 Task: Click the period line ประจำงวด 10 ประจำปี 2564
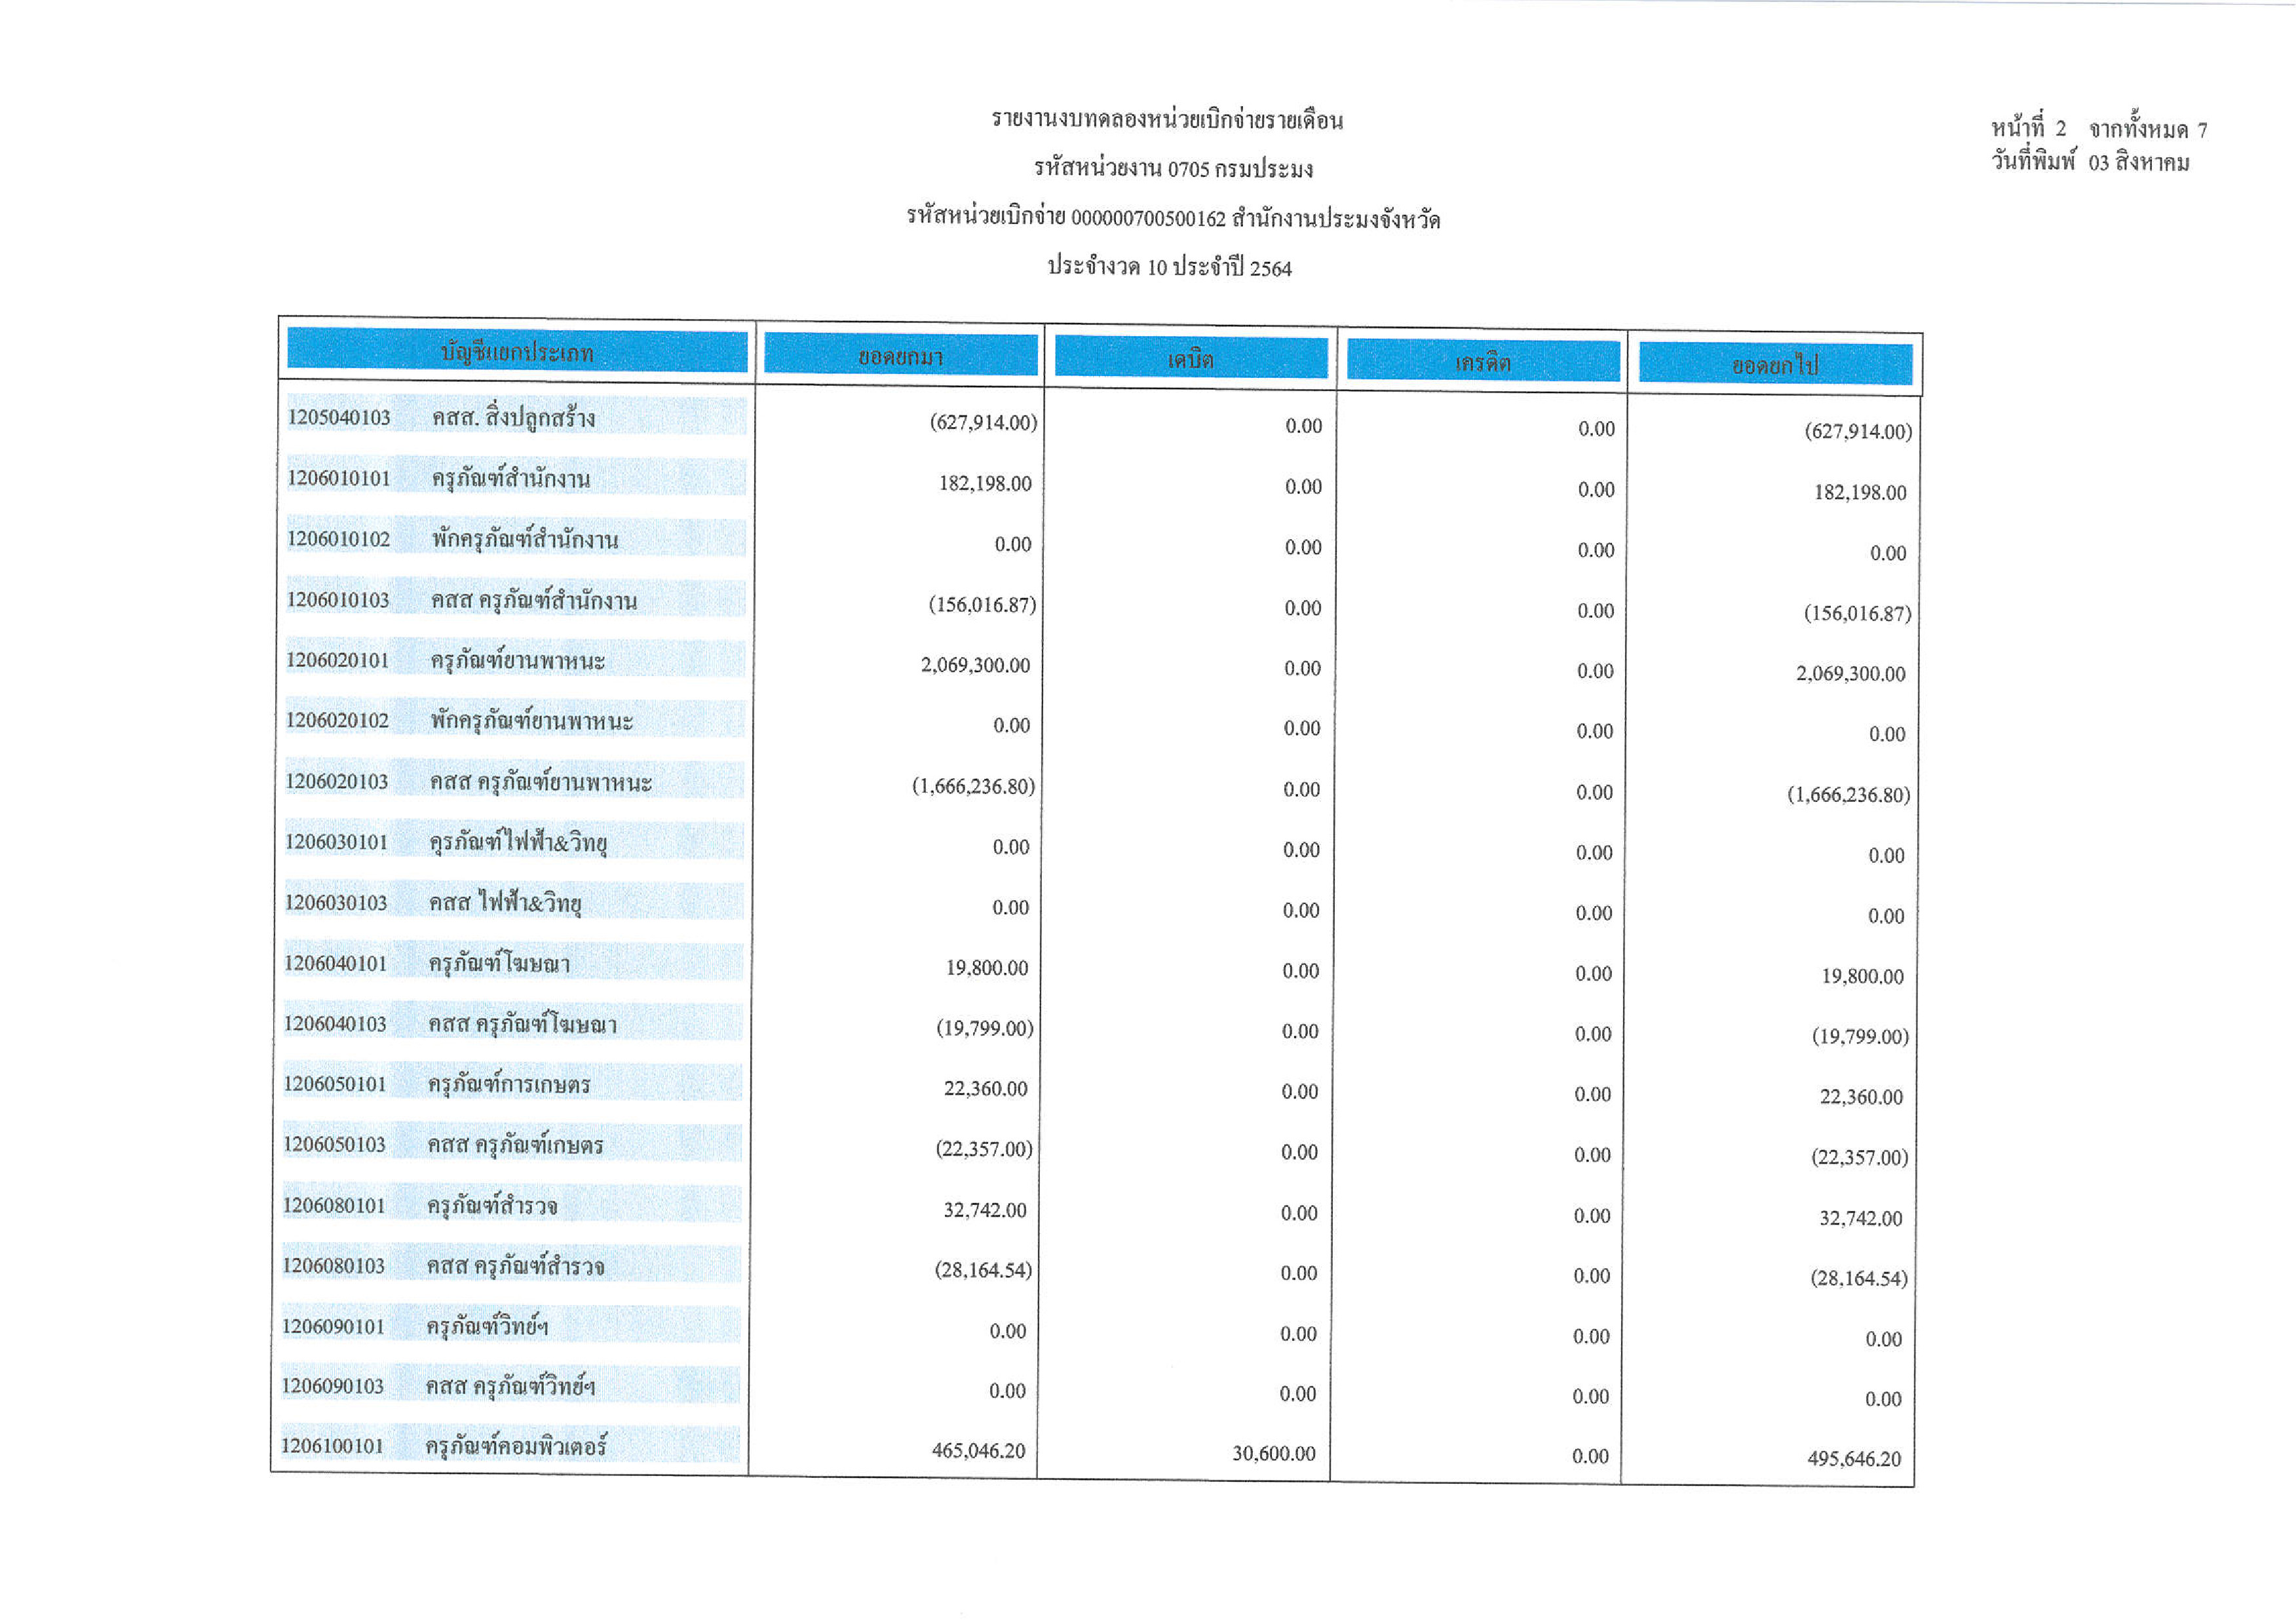(1168, 267)
